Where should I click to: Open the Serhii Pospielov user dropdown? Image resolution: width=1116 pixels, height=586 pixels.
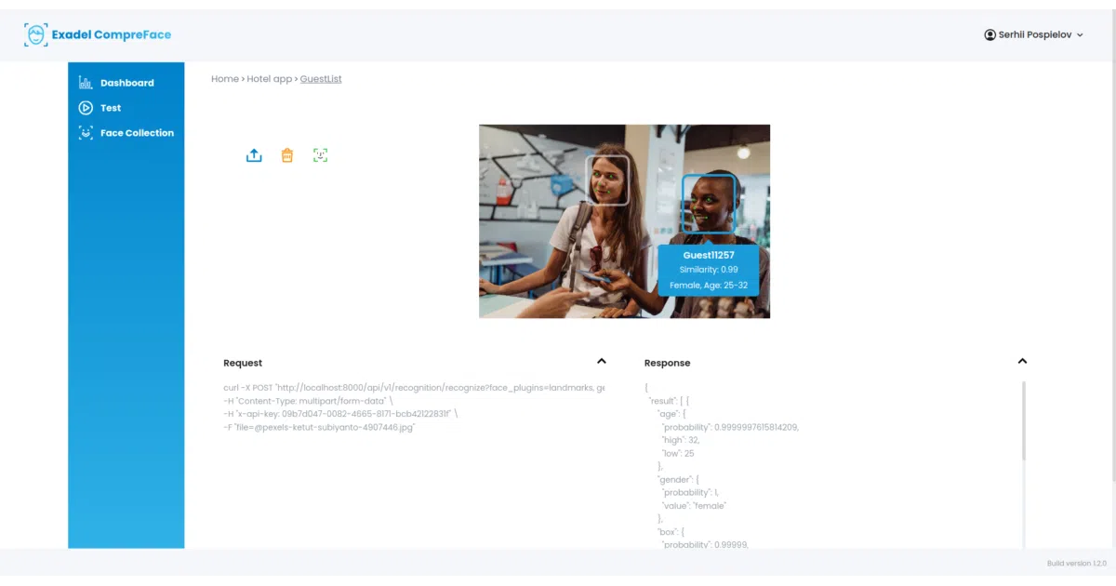[x=1034, y=34]
